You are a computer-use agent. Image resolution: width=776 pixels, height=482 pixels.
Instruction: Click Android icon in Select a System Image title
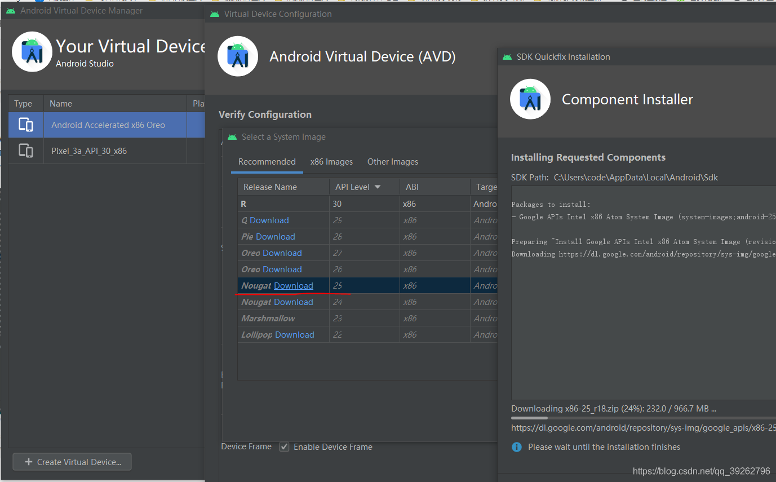232,137
